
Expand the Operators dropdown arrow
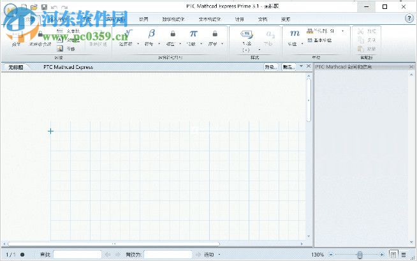tap(138, 43)
